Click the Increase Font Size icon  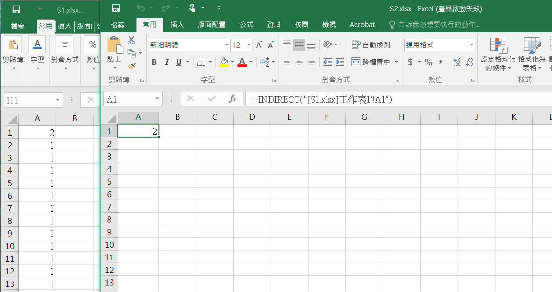tap(259, 45)
